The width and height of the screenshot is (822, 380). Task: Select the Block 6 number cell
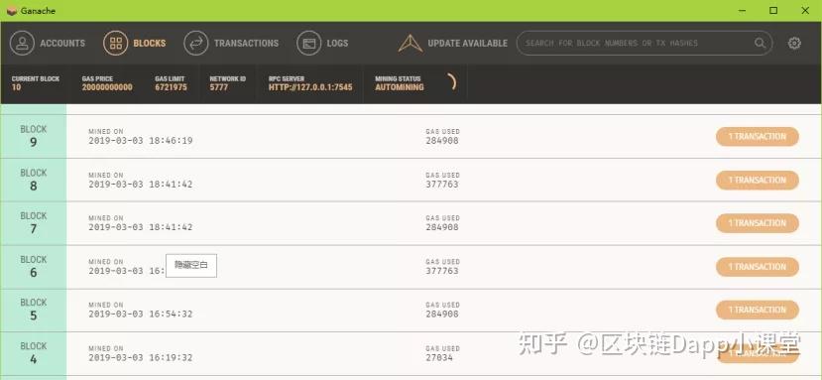[34, 267]
